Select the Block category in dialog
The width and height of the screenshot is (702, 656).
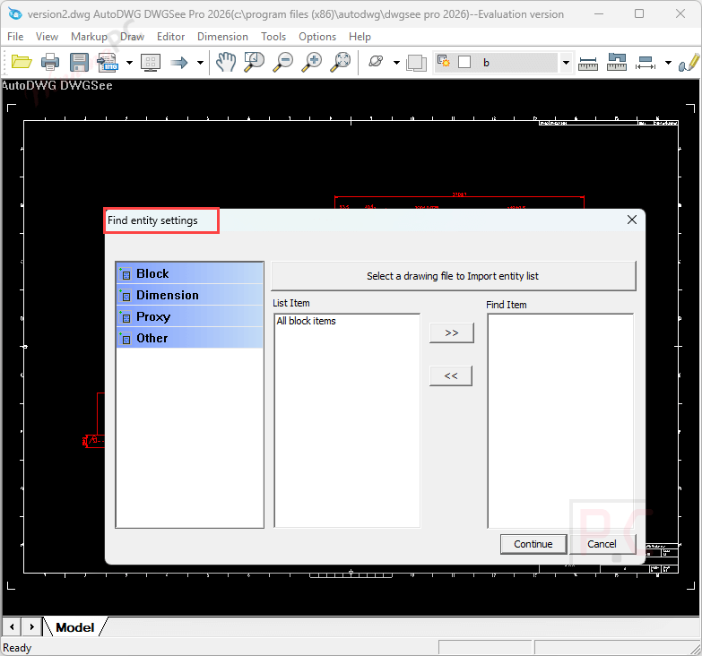pos(190,273)
